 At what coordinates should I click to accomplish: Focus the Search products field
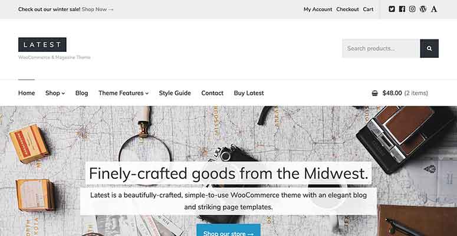click(381, 48)
